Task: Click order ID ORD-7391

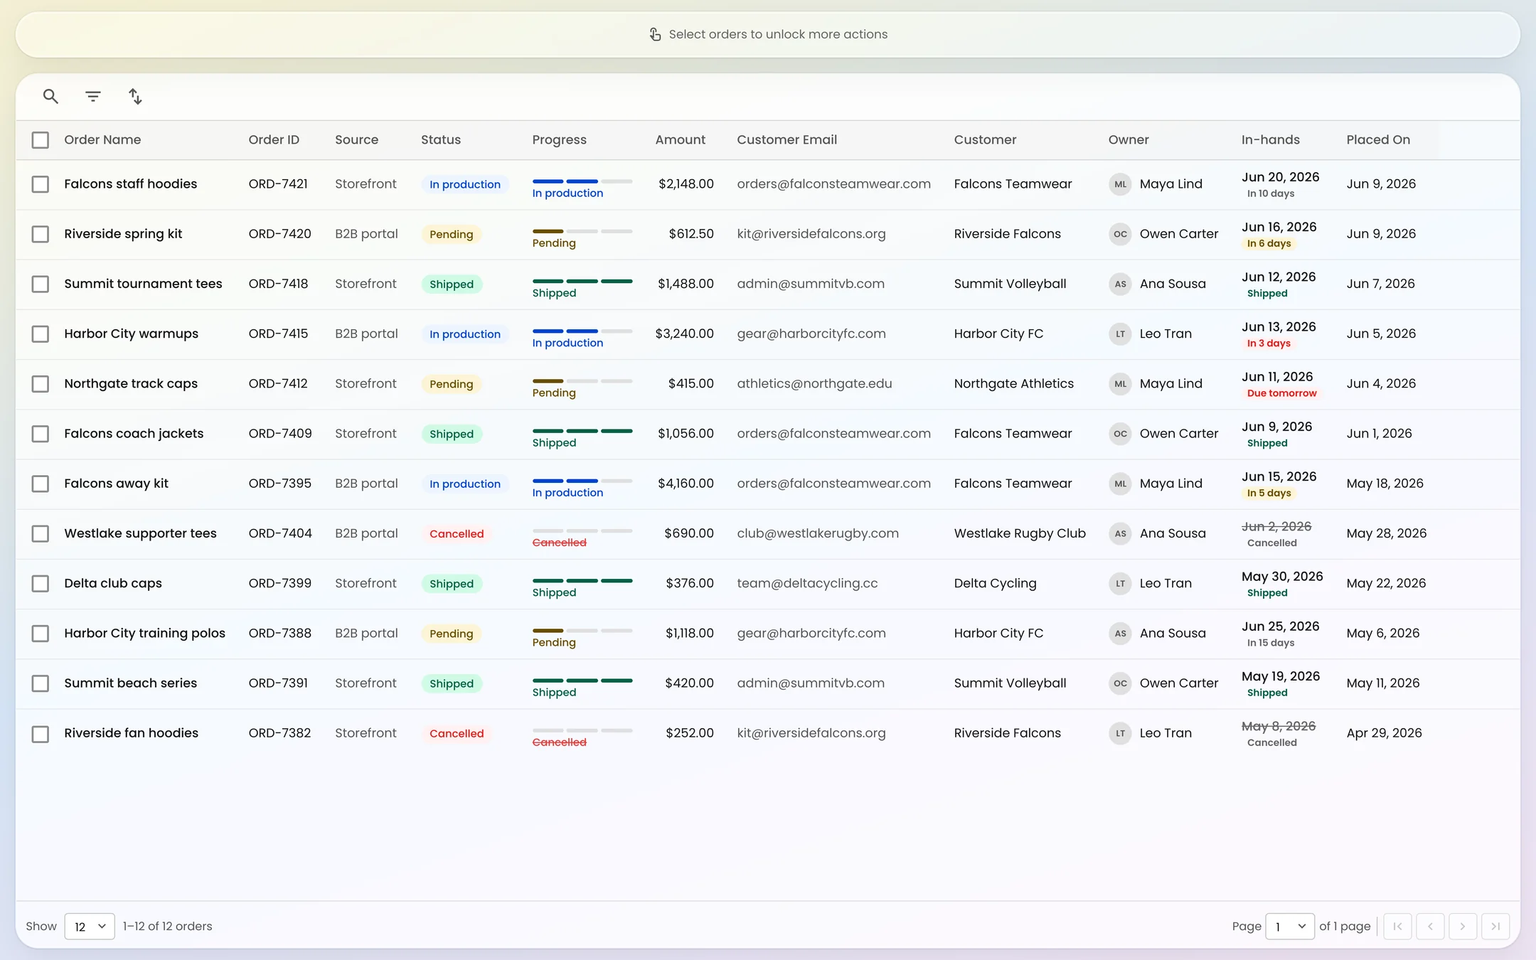Action: coord(278,683)
